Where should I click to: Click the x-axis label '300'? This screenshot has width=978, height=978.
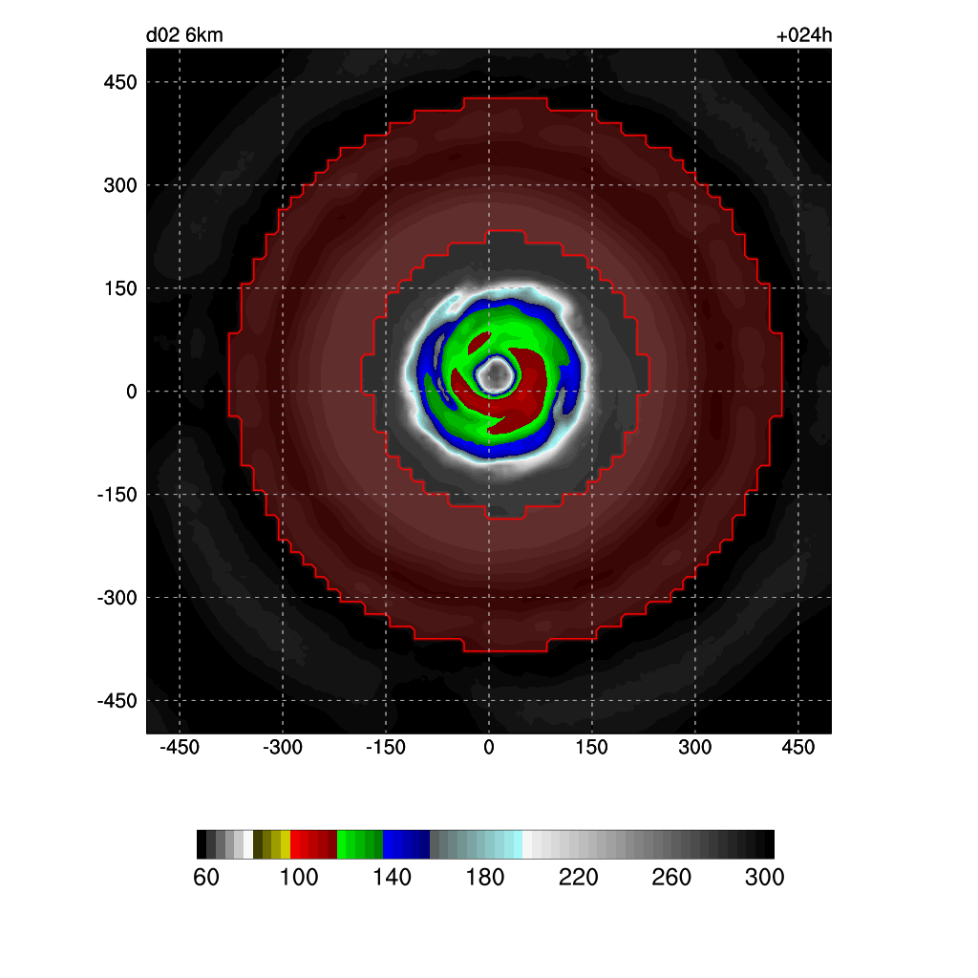coord(695,747)
